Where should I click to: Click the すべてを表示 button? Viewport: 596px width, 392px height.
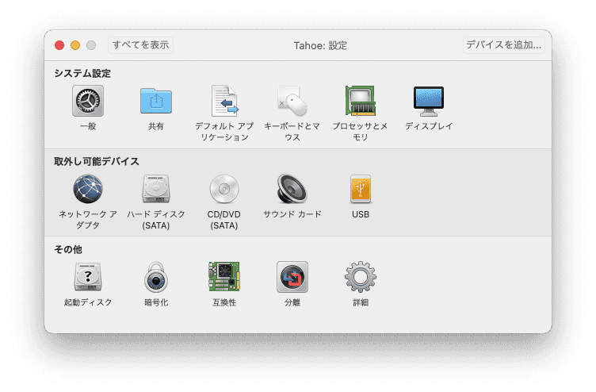point(140,45)
